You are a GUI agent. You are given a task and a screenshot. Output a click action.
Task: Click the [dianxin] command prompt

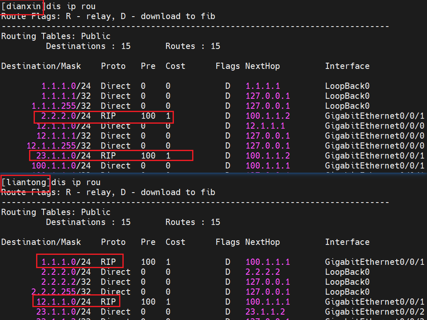pyautogui.click(x=22, y=6)
